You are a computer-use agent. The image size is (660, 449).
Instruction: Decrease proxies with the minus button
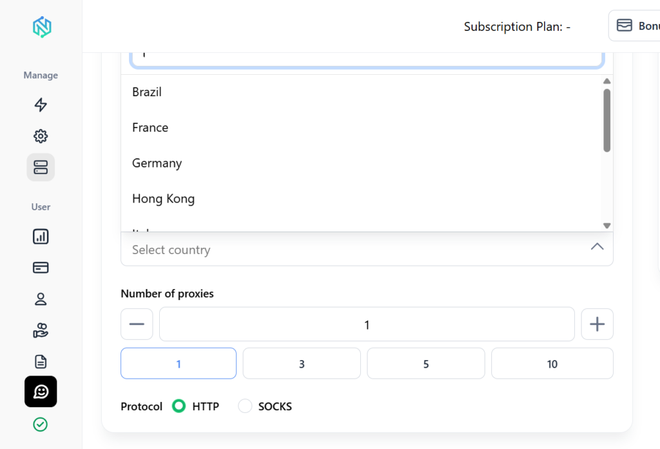coord(137,324)
